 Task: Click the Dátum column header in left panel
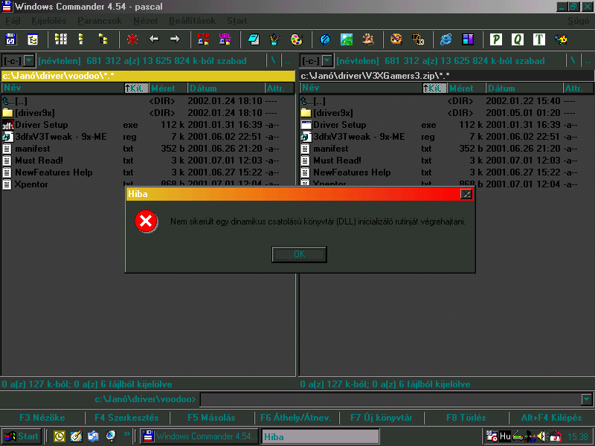pyautogui.click(x=223, y=88)
